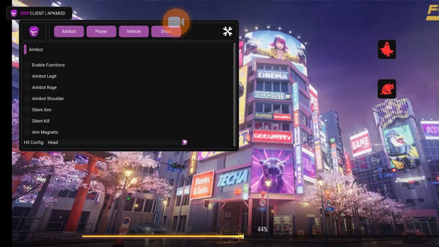Switch to the Aimbot tab

69,31
